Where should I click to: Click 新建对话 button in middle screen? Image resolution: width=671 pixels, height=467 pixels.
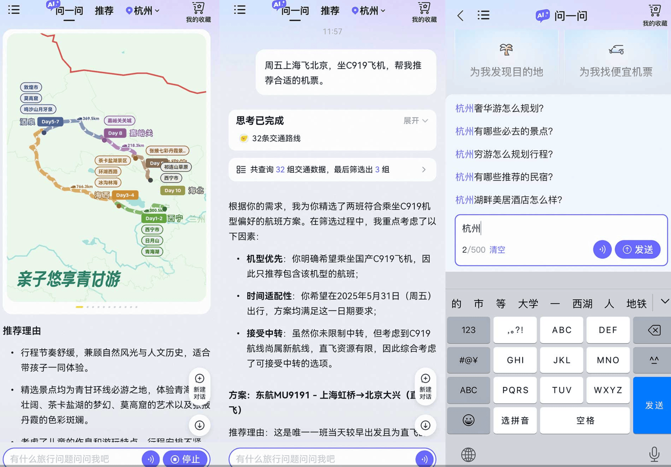(x=425, y=387)
